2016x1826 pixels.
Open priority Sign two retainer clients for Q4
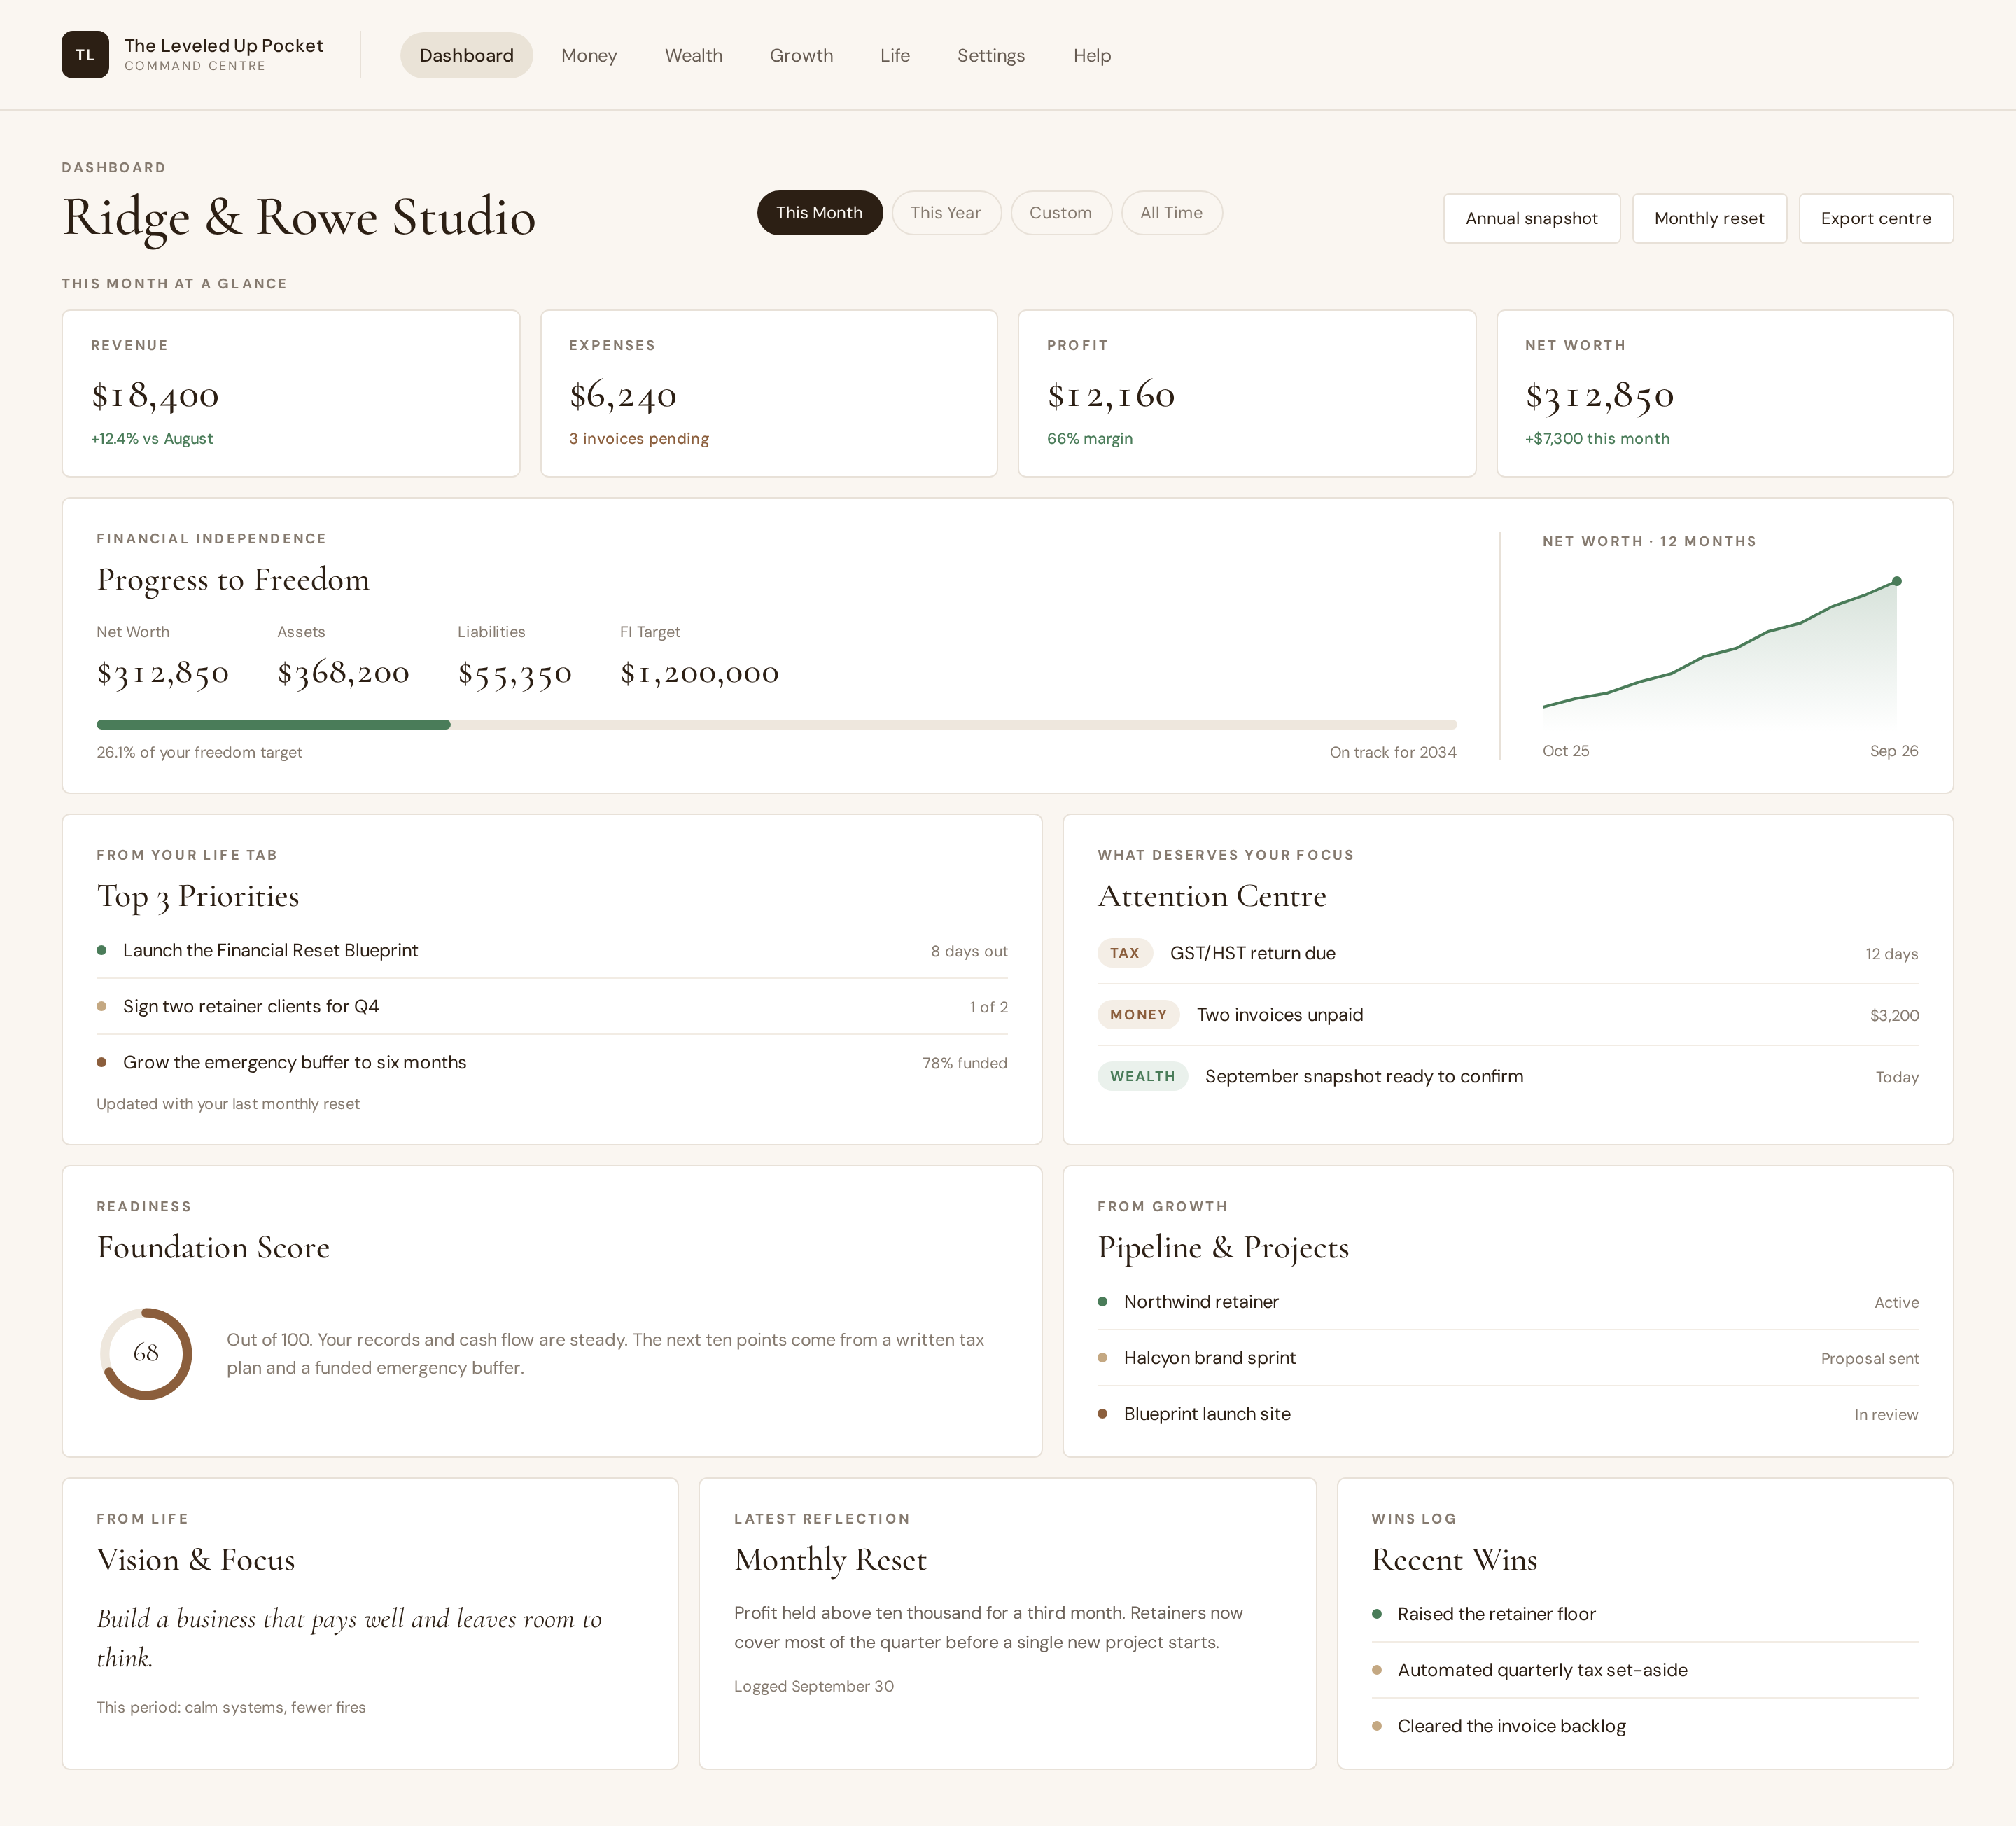click(552, 1006)
